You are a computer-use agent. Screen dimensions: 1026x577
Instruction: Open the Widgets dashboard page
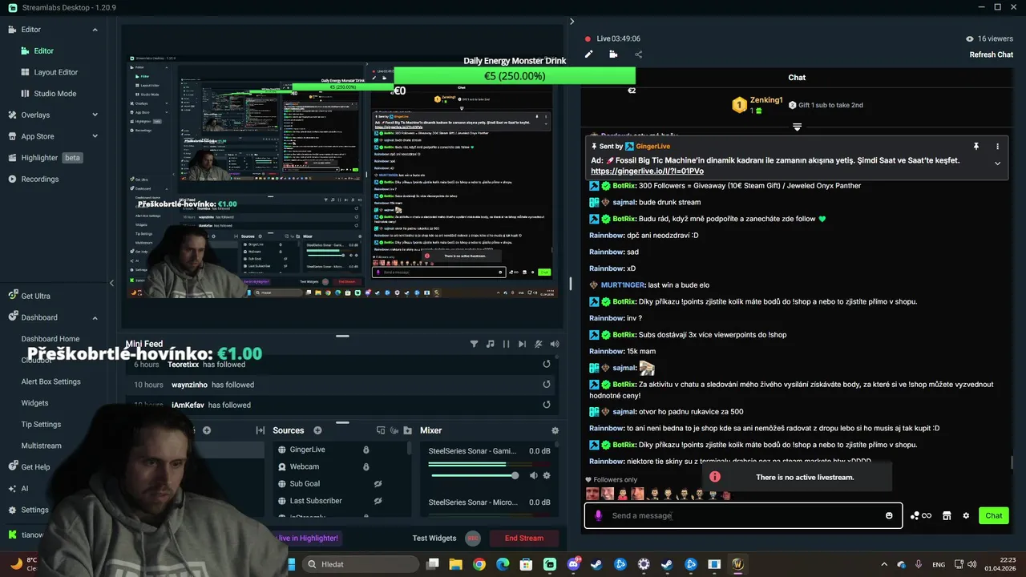tap(34, 403)
